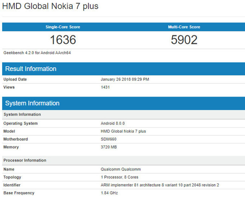Click the single-core score value 1636
245x200 pixels.
pyautogui.click(x=63, y=40)
